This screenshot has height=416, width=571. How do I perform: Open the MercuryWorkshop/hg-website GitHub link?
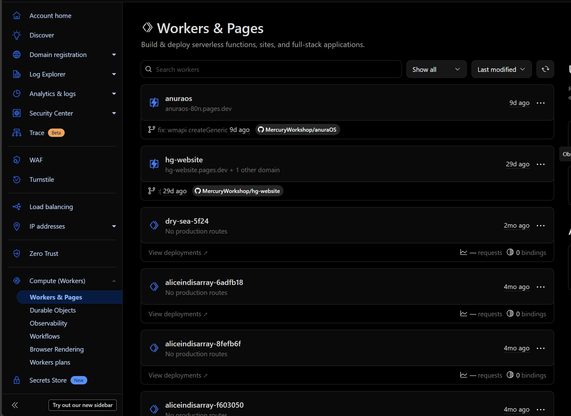[238, 191]
